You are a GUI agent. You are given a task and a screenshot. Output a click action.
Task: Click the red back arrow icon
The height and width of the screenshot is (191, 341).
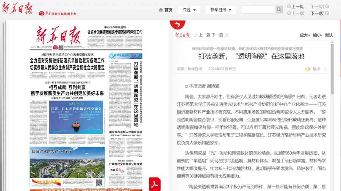pyautogui.click(x=177, y=25)
